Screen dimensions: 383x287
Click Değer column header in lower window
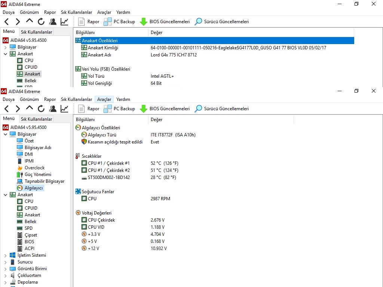221,120
